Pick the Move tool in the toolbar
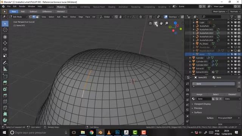Viewport: 242px width, 136px height. 5,43
